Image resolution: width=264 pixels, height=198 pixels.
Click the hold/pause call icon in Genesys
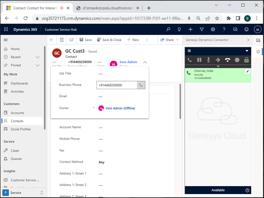tap(199, 60)
